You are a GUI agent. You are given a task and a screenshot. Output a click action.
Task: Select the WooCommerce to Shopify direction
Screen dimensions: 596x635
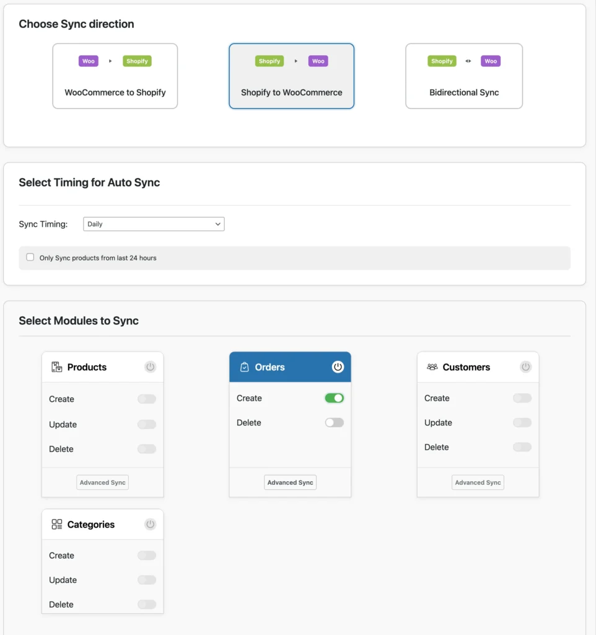point(115,76)
